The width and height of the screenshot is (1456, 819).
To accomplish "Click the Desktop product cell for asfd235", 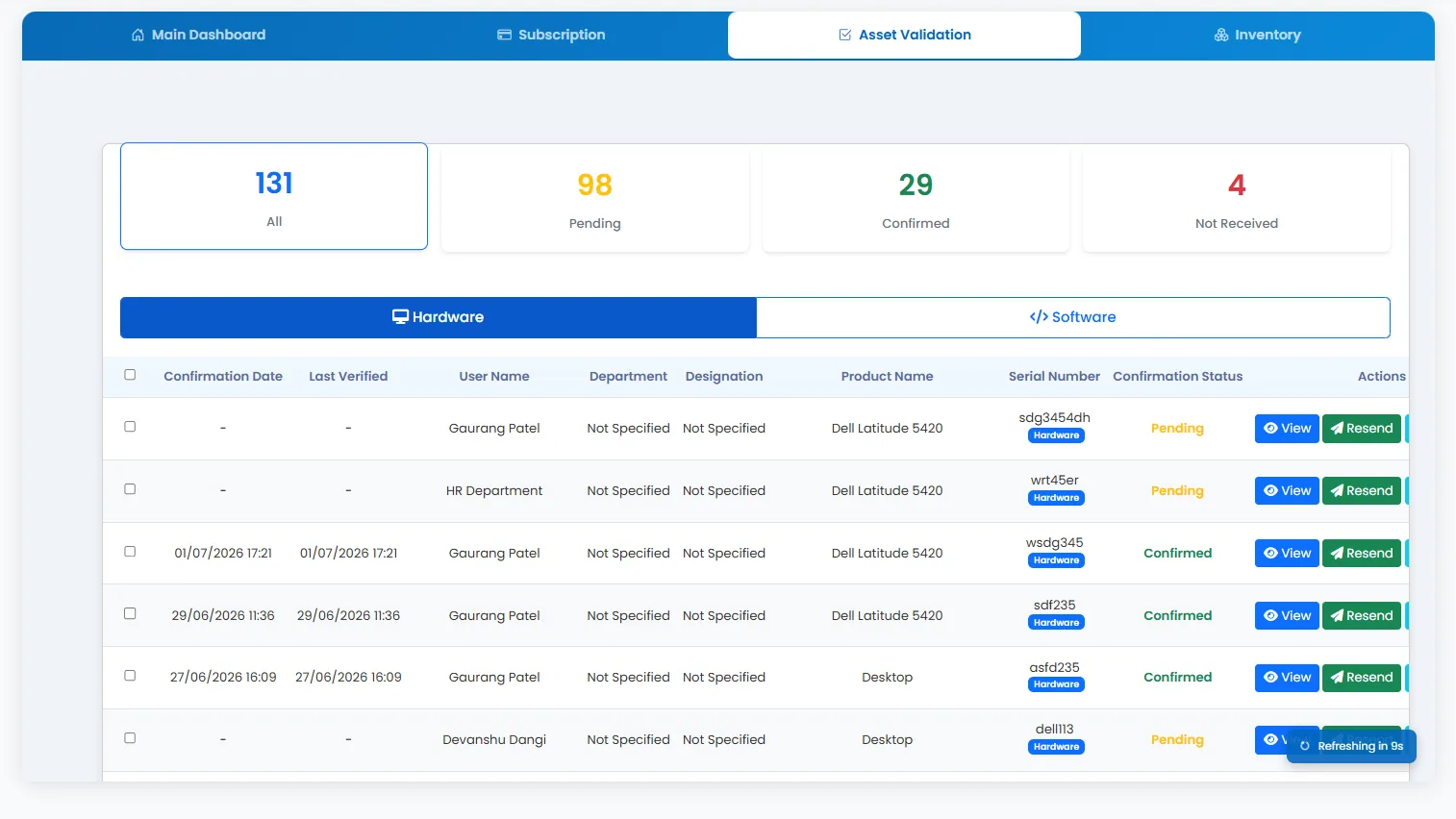I will pos(888,678).
